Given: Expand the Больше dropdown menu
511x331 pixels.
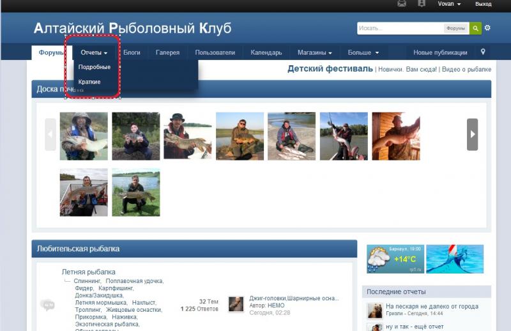Looking at the screenshot, I should pos(363,52).
